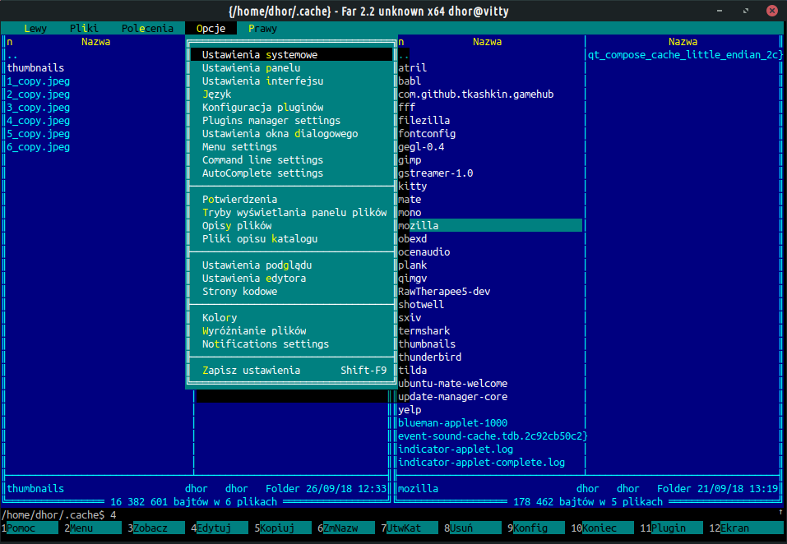787x544 pixels.
Task: Minimize the Far terminal window
Action: click(720, 11)
